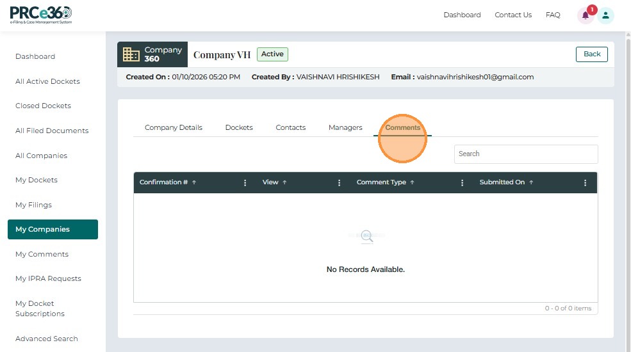The height and width of the screenshot is (352, 631).
Task: Click the email vaishnavihrishikesh01@gmail.com
Action: click(475, 77)
